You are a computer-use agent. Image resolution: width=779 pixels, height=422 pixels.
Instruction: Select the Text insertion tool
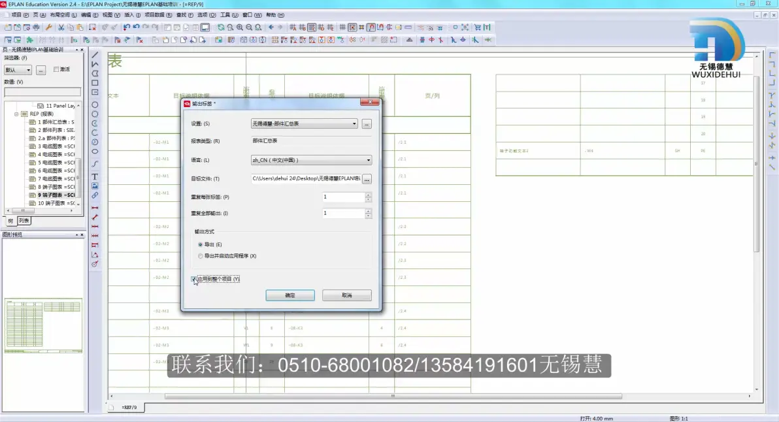[95, 177]
